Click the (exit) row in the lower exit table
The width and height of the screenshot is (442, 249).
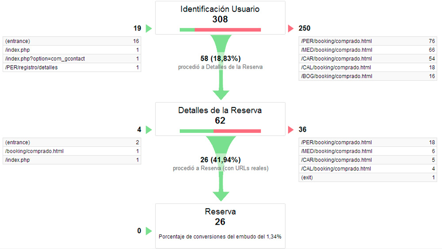click(367, 177)
